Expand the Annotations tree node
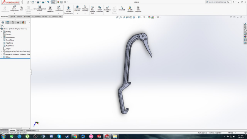Viewport: 247px width, 139px height. click(x=1, y=37)
